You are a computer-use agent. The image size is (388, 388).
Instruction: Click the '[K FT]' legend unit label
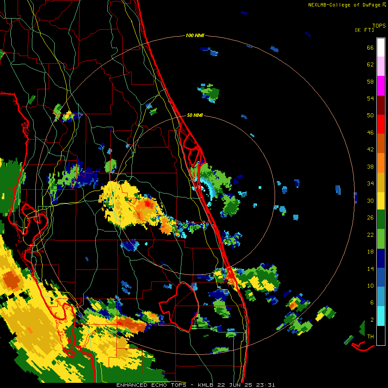click(x=364, y=30)
